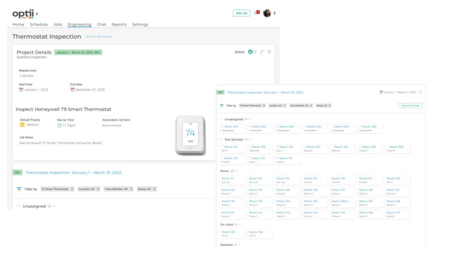Select the Engineering menu
The width and height of the screenshot is (450, 253).
[x=80, y=24]
